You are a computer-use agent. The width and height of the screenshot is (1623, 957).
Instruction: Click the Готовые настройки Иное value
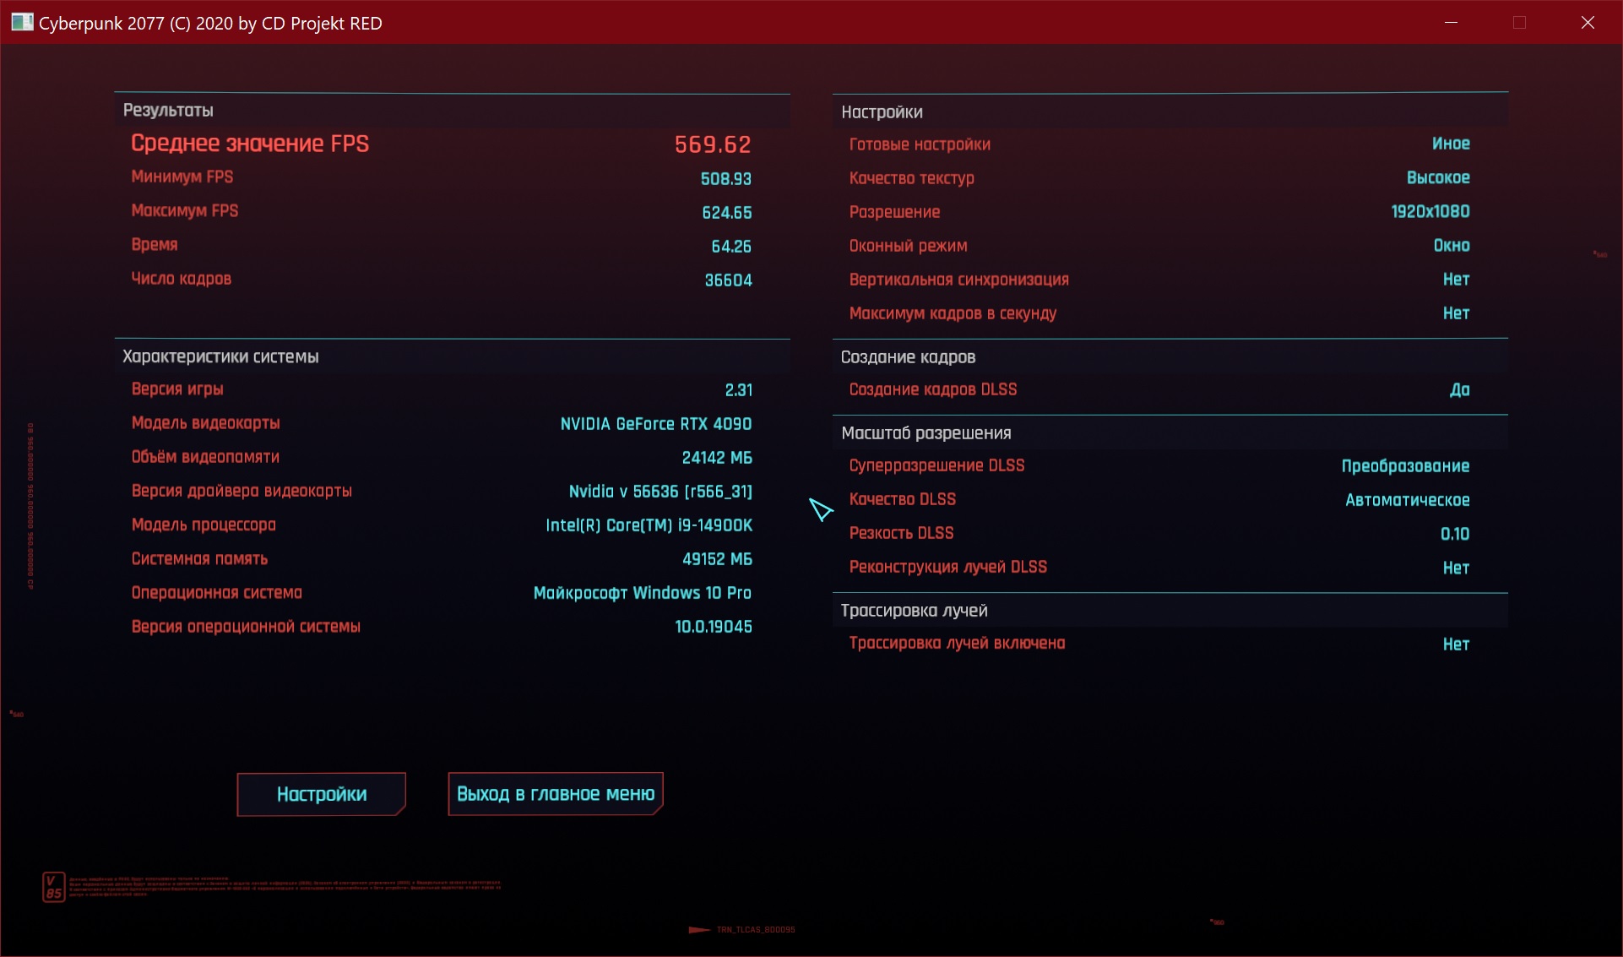tap(1450, 144)
